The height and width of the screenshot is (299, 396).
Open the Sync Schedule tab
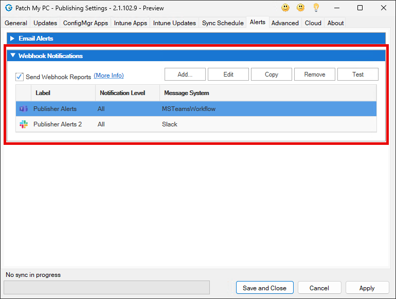(223, 23)
